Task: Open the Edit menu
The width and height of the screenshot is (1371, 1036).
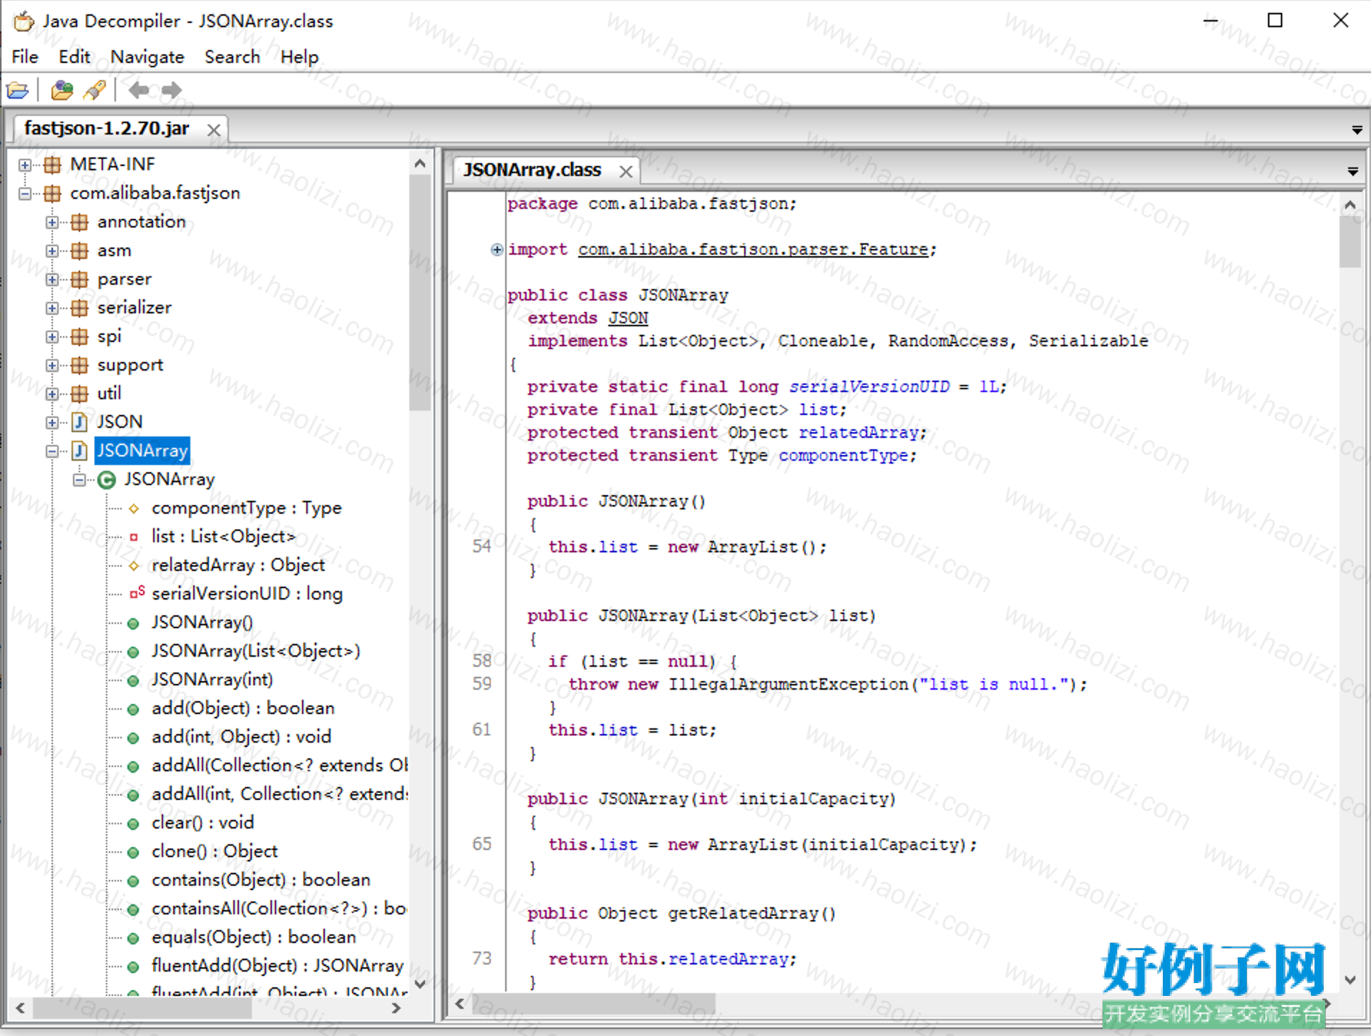Action: 74,57
